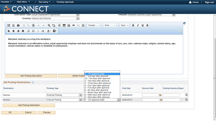Decrease indent of paragraph

(38, 31)
